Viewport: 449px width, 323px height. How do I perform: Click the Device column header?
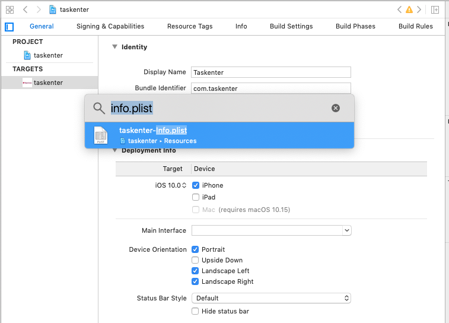[205, 169]
